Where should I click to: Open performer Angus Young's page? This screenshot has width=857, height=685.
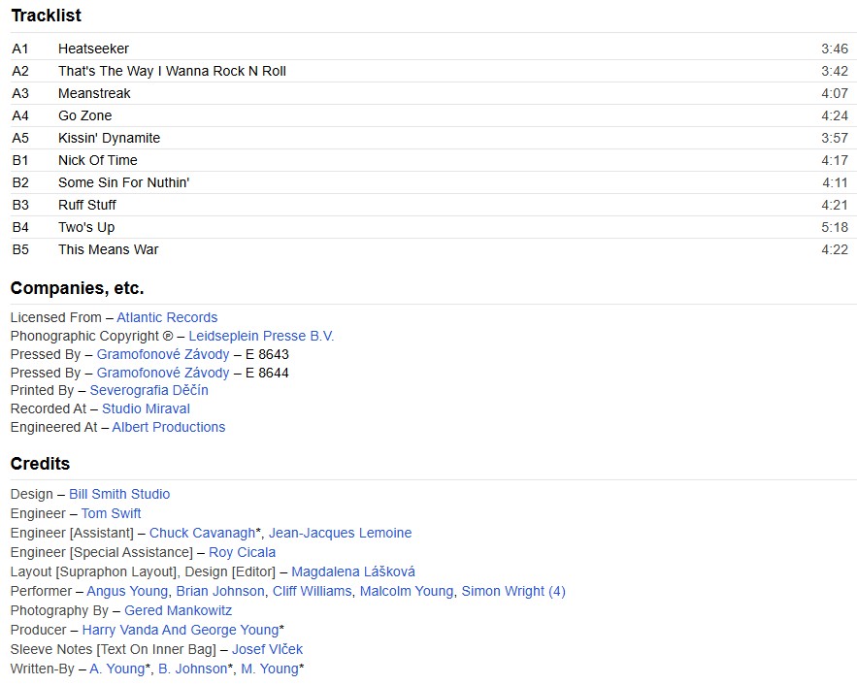point(127,591)
